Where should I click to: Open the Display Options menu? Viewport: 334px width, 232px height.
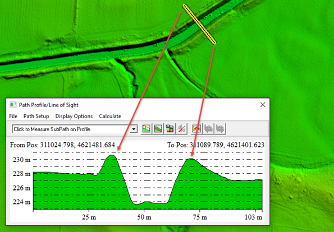(74, 116)
